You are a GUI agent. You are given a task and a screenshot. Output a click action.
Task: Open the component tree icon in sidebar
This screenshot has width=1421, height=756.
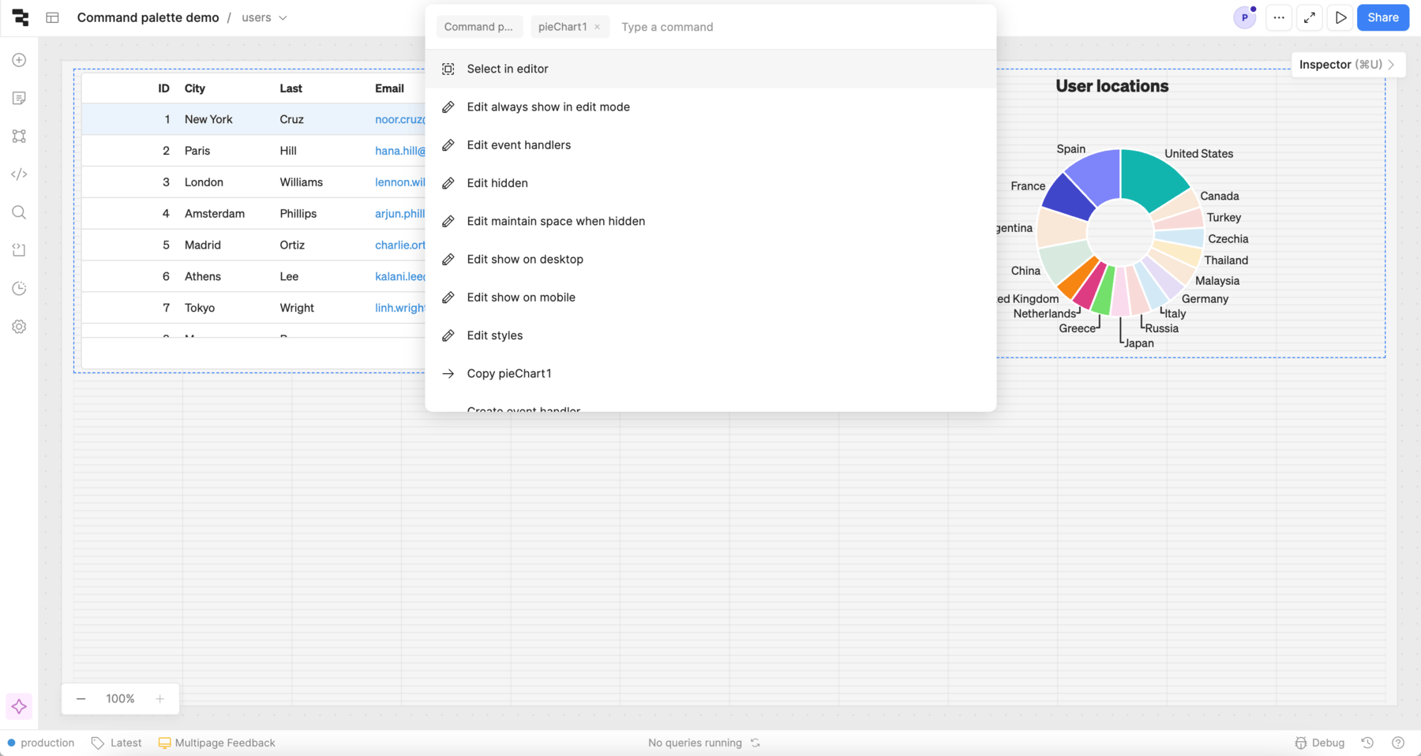point(20,137)
